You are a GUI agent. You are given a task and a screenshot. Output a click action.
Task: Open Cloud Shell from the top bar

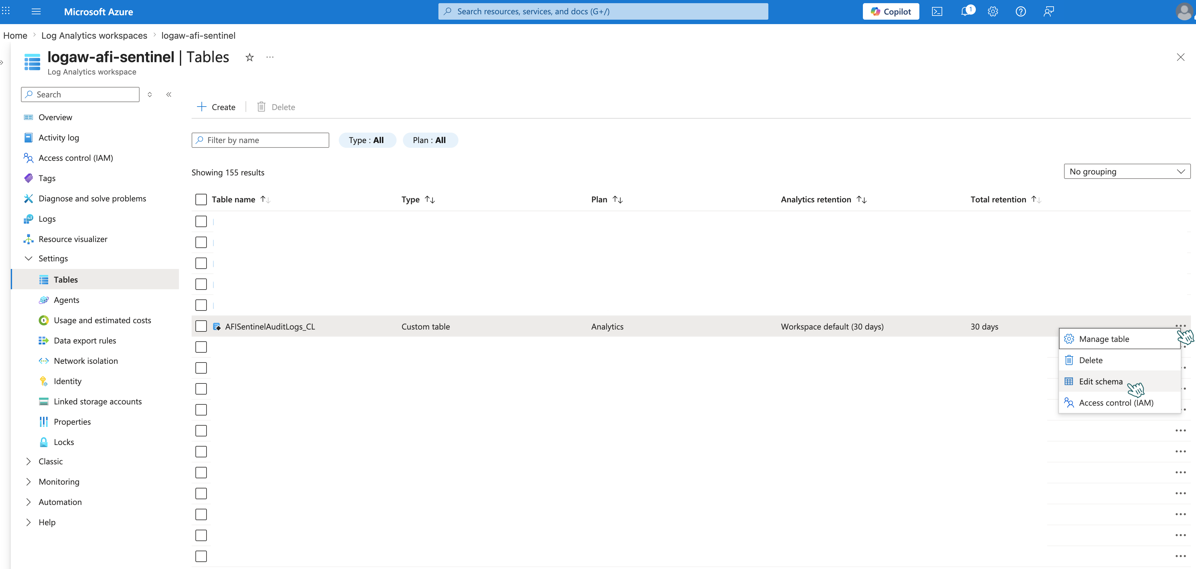pos(937,12)
